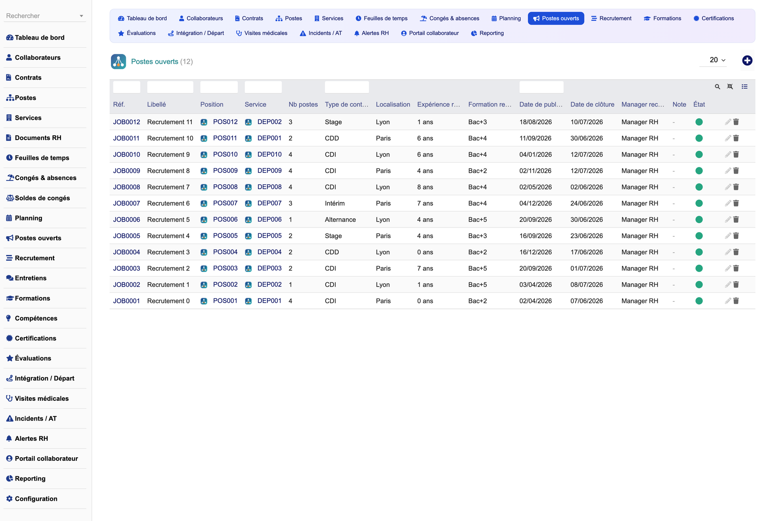Open Configuration in the sidebar
The width and height of the screenshot is (771, 521).
click(45, 498)
